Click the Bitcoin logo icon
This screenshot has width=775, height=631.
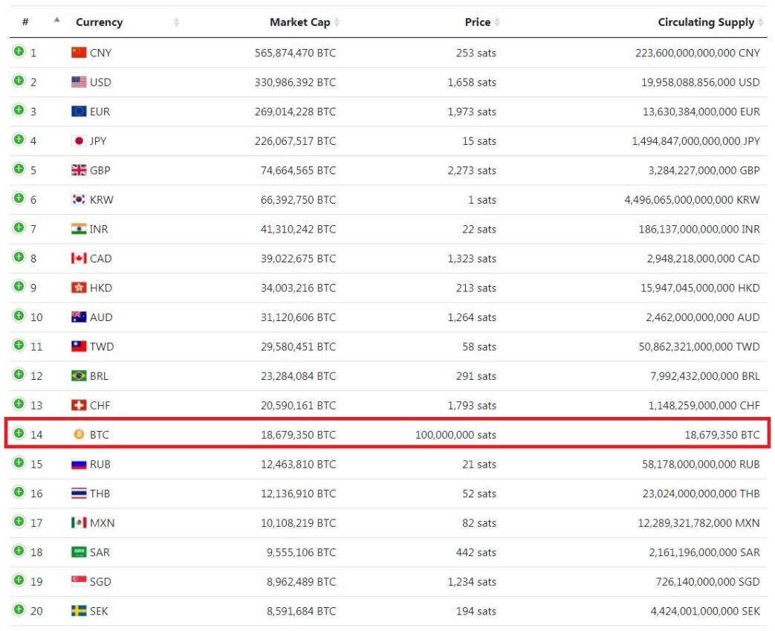click(79, 434)
